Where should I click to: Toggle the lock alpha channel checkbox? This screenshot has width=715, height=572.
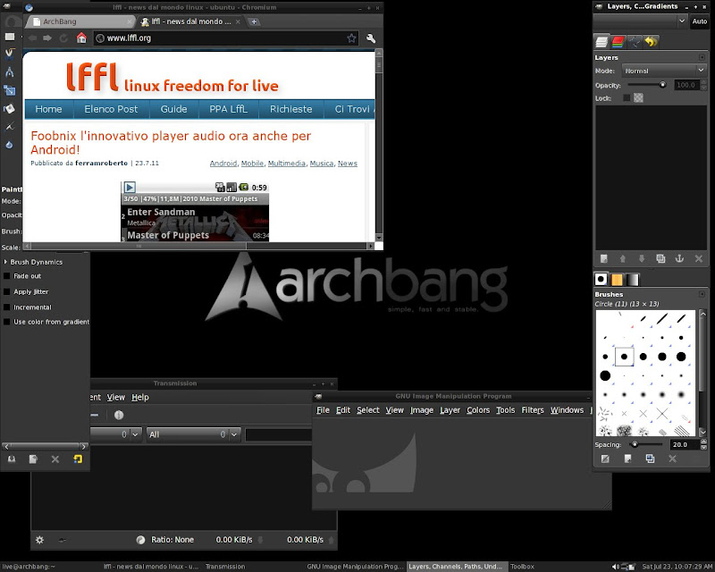(638, 98)
